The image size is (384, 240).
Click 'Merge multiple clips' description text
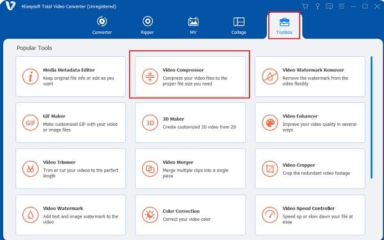195,173
